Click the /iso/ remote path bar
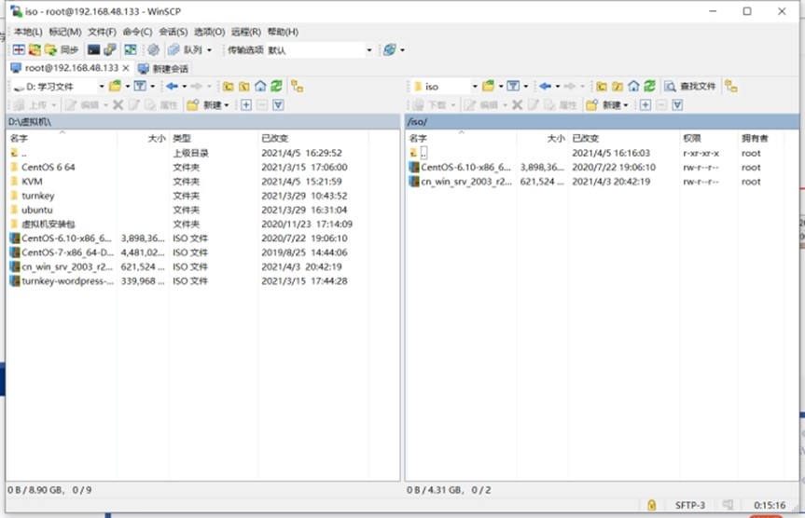 [x=602, y=121]
